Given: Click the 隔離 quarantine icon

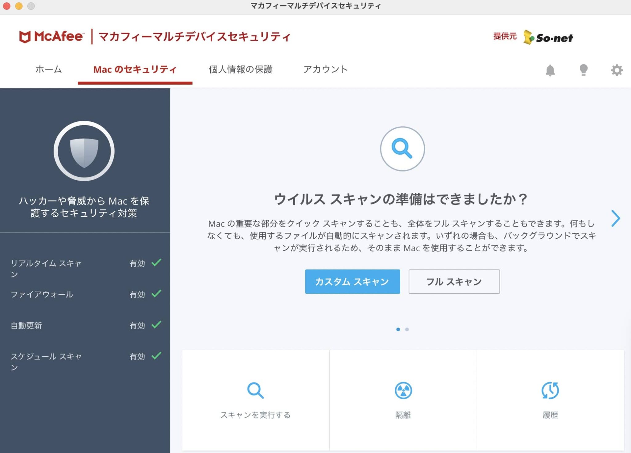Looking at the screenshot, I should 403,390.
